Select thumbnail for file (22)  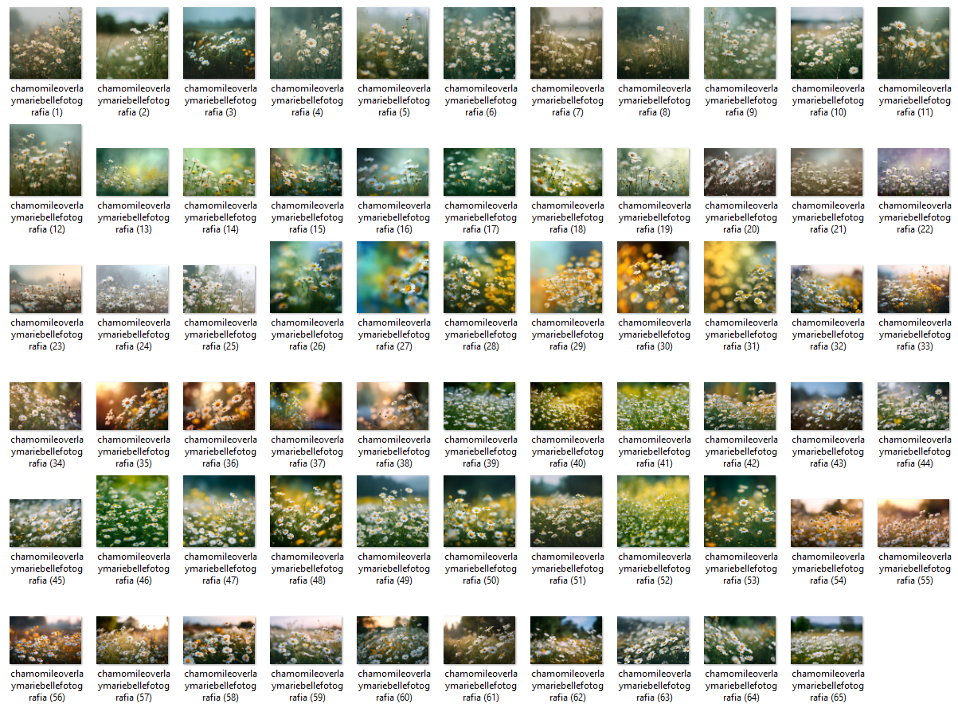point(913,172)
